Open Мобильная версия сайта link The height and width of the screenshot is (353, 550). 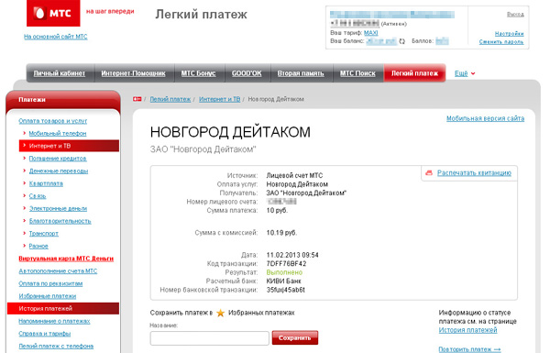tap(485, 118)
